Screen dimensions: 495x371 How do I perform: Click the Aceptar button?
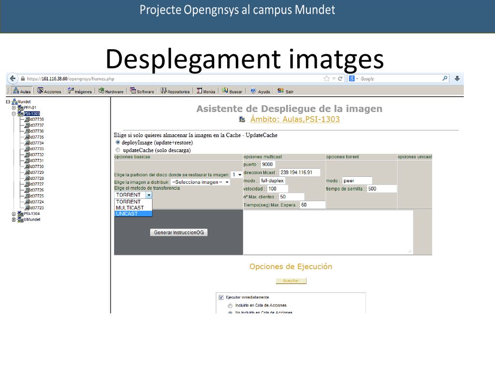291,281
